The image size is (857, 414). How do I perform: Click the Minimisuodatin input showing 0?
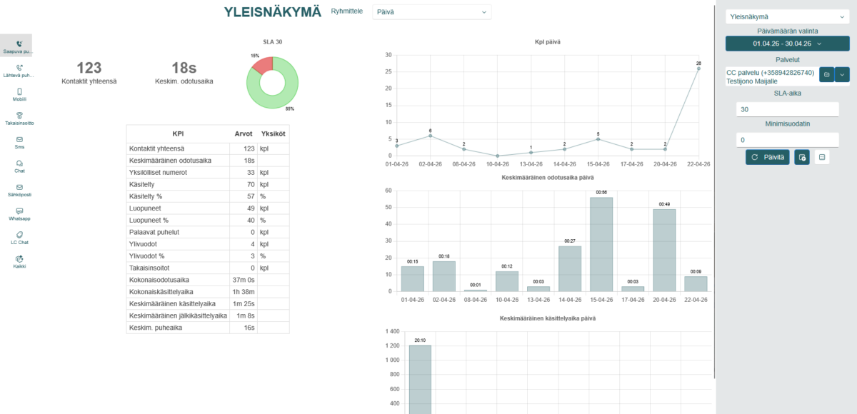pyautogui.click(x=787, y=140)
